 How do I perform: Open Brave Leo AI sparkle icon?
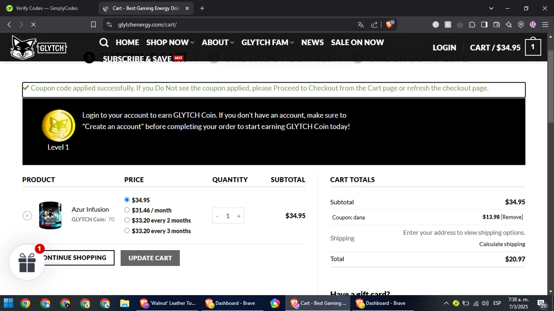tap(509, 25)
